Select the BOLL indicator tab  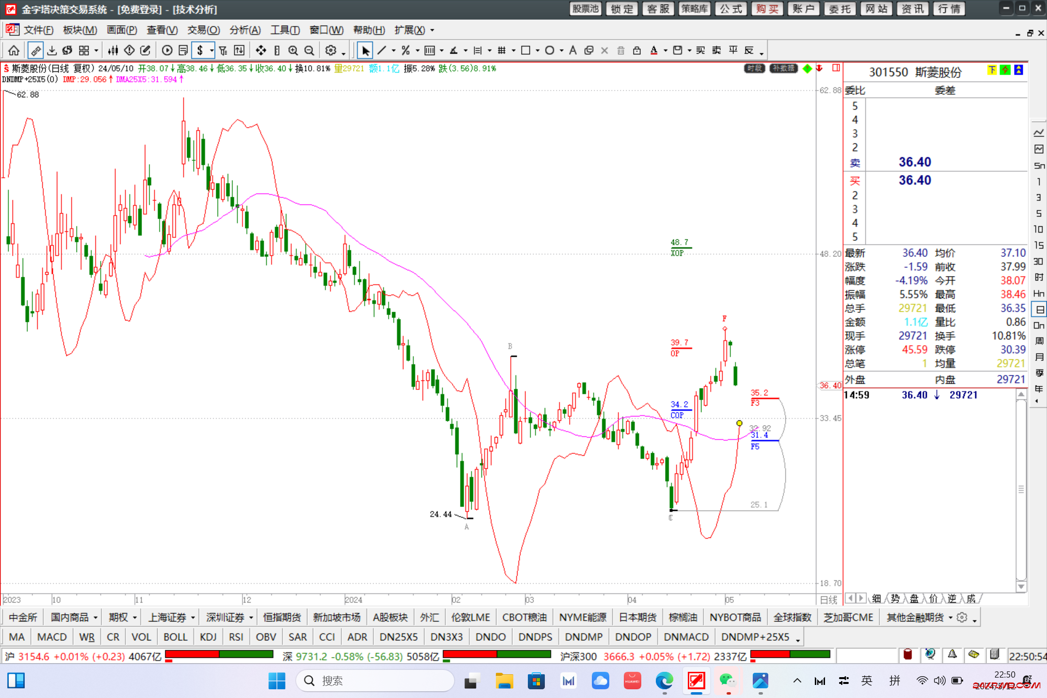175,637
